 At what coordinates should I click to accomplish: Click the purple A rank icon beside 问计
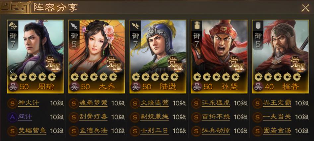(x=12, y=117)
